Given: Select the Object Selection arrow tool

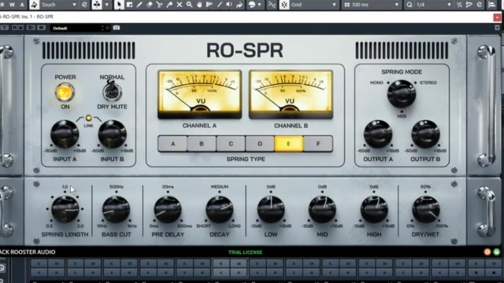Looking at the screenshot, I should click(x=119, y=5).
